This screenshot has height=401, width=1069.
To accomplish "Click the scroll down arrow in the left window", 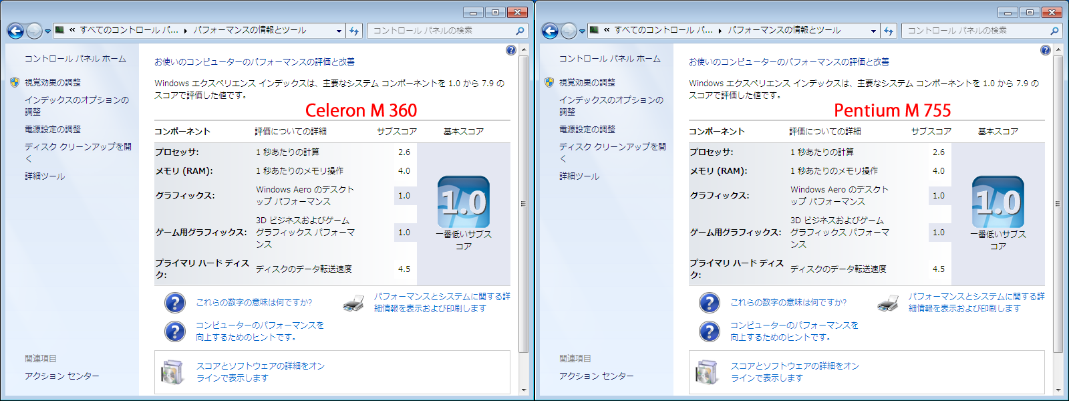I will 523,390.
